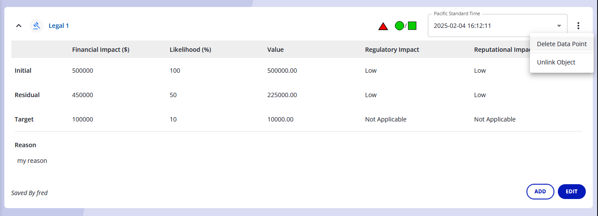Click the 'my reason' text
Viewport: 598px width, 216px height.
(32, 161)
